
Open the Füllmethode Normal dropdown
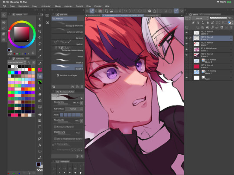click(74, 109)
